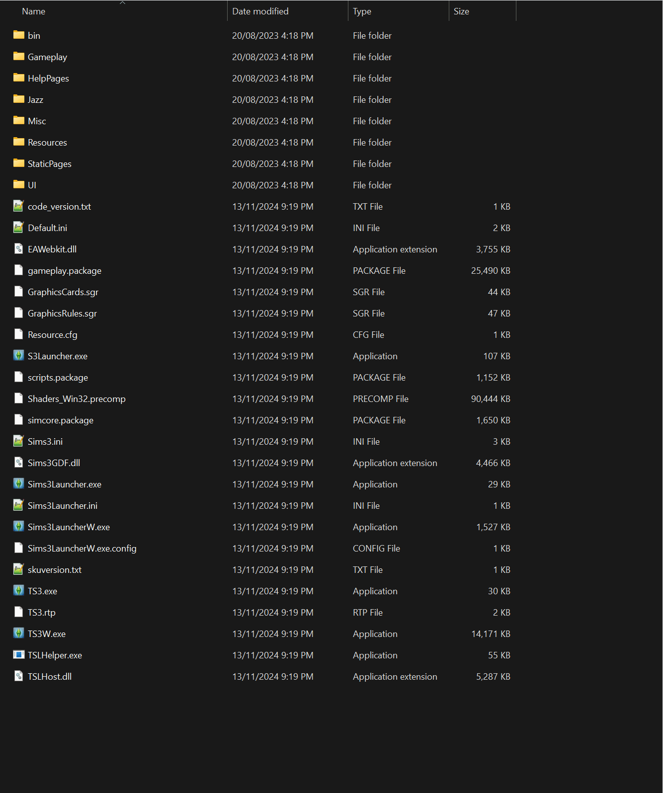Click the Jazz folder icon

pyautogui.click(x=19, y=99)
